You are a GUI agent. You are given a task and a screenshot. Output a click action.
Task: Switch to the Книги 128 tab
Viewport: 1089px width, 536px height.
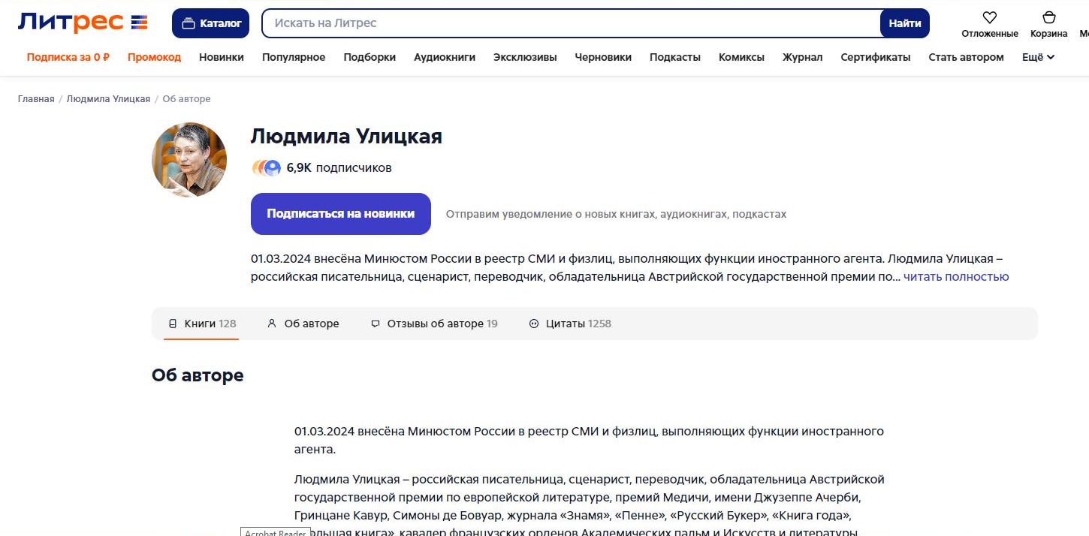click(x=202, y=324)
